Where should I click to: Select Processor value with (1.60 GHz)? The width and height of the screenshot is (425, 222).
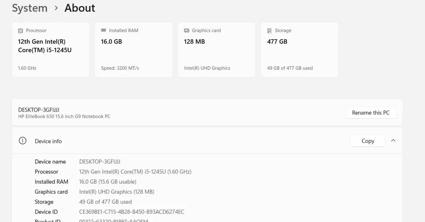point(135,172)
